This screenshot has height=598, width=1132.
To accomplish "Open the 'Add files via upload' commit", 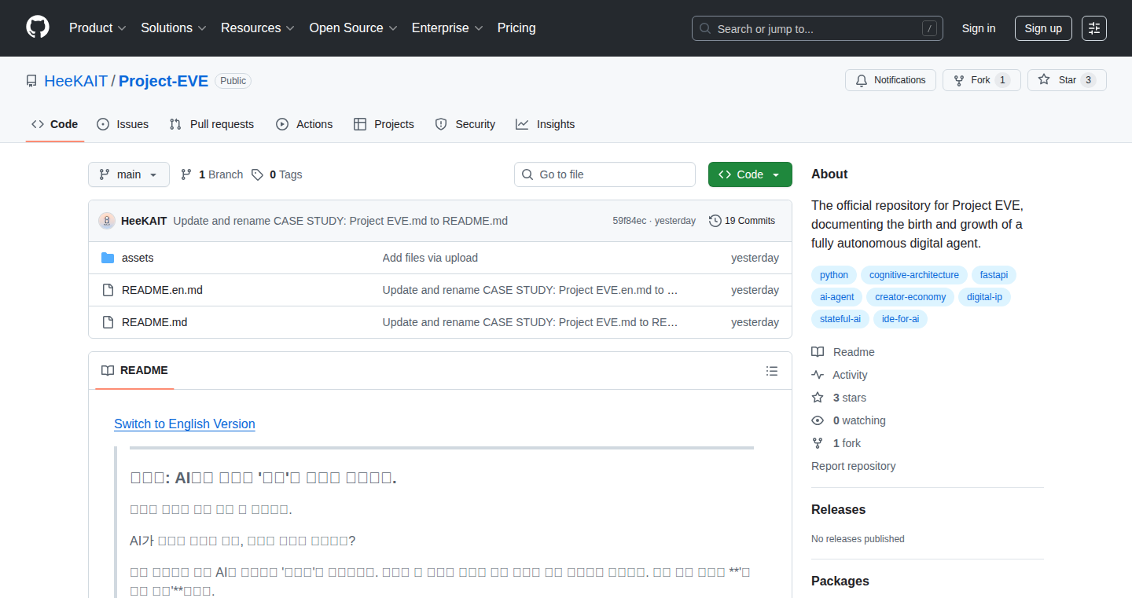I will (x=430, y=258).
